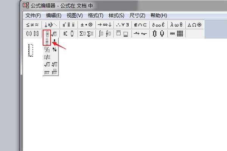Insert the reduced-size diagonal fraction template

[x=54, y=49]
